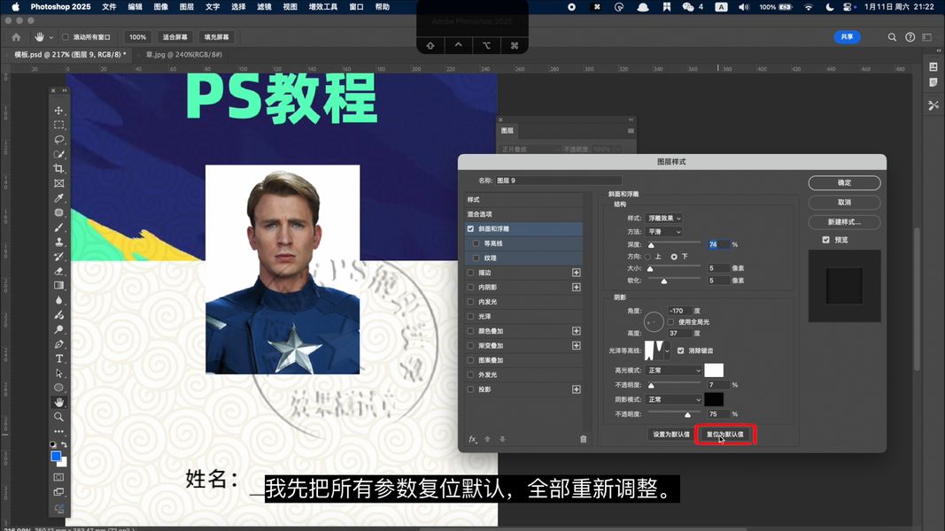Select the Rectangular Marquee tool
Viewport: 945px width, 531px height.
click(x=58, y=125)
